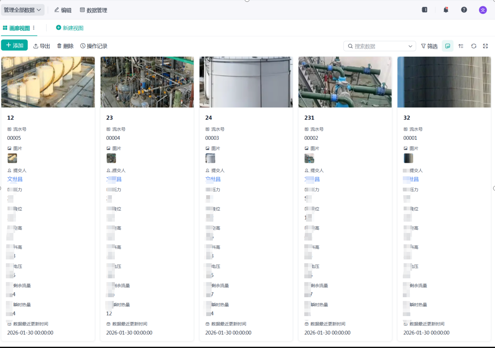Viewport: 495px width, 348px height.
Task: Focus the 搜索数据 search field
Action: tap(376, 46)
